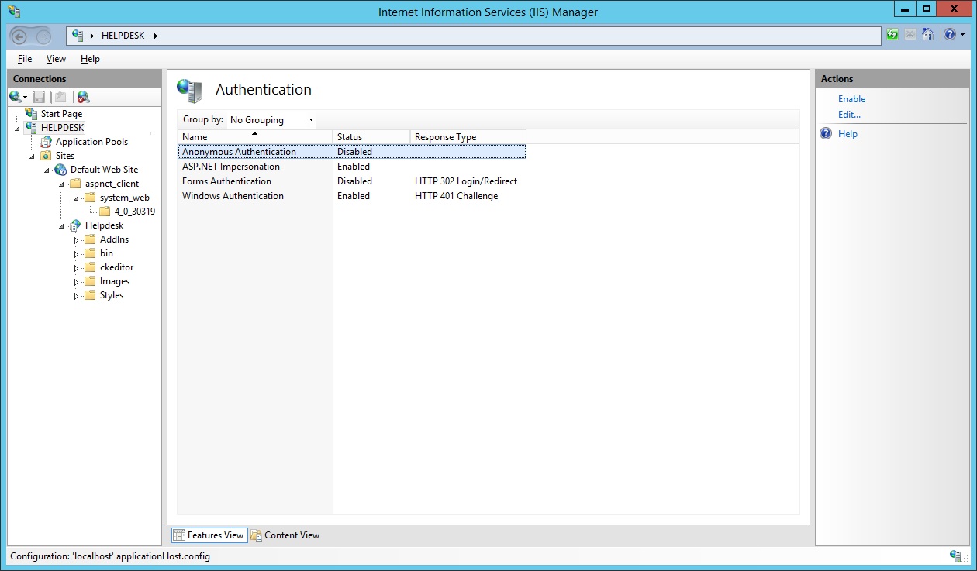Image resolution: width=977 pixels, height=571 pixels.
Task: Open the View menu
Action: (x=56, y=59)
